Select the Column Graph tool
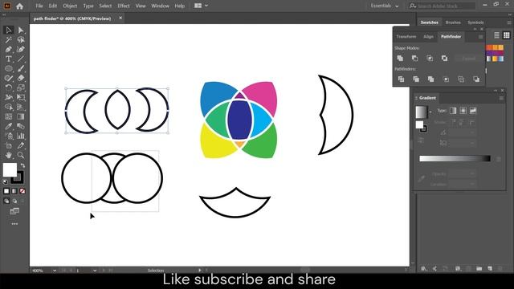 21,136
